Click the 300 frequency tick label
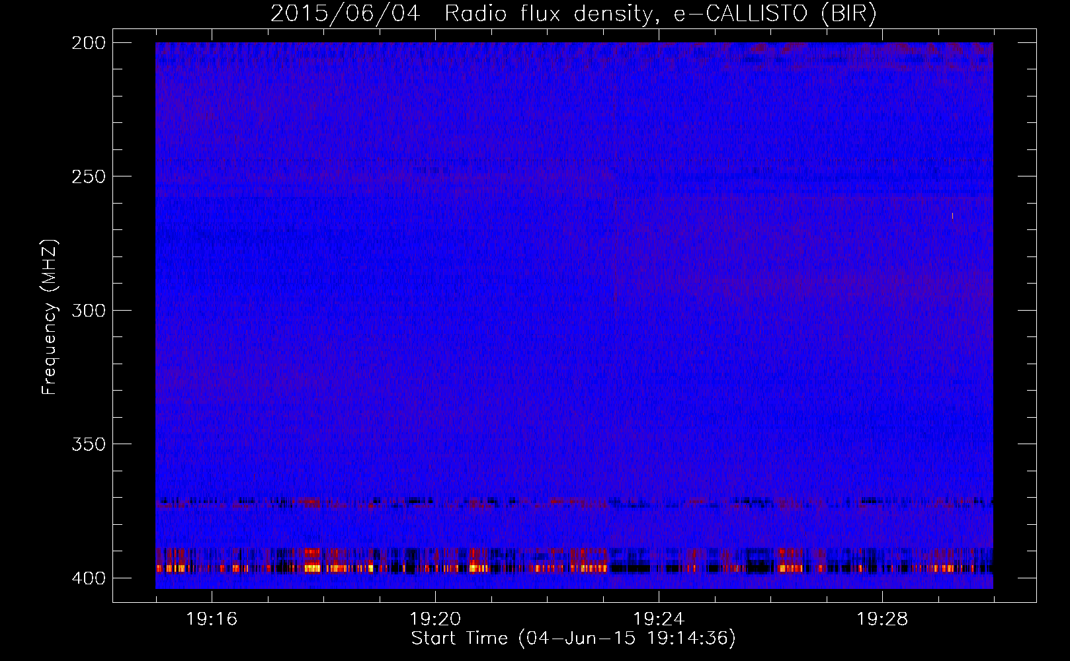 pos(89,310)
